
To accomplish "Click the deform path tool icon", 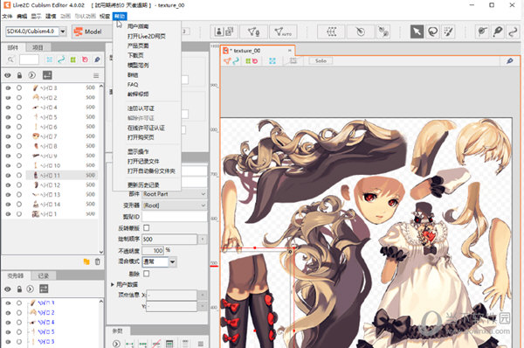I will coord(513,31).
